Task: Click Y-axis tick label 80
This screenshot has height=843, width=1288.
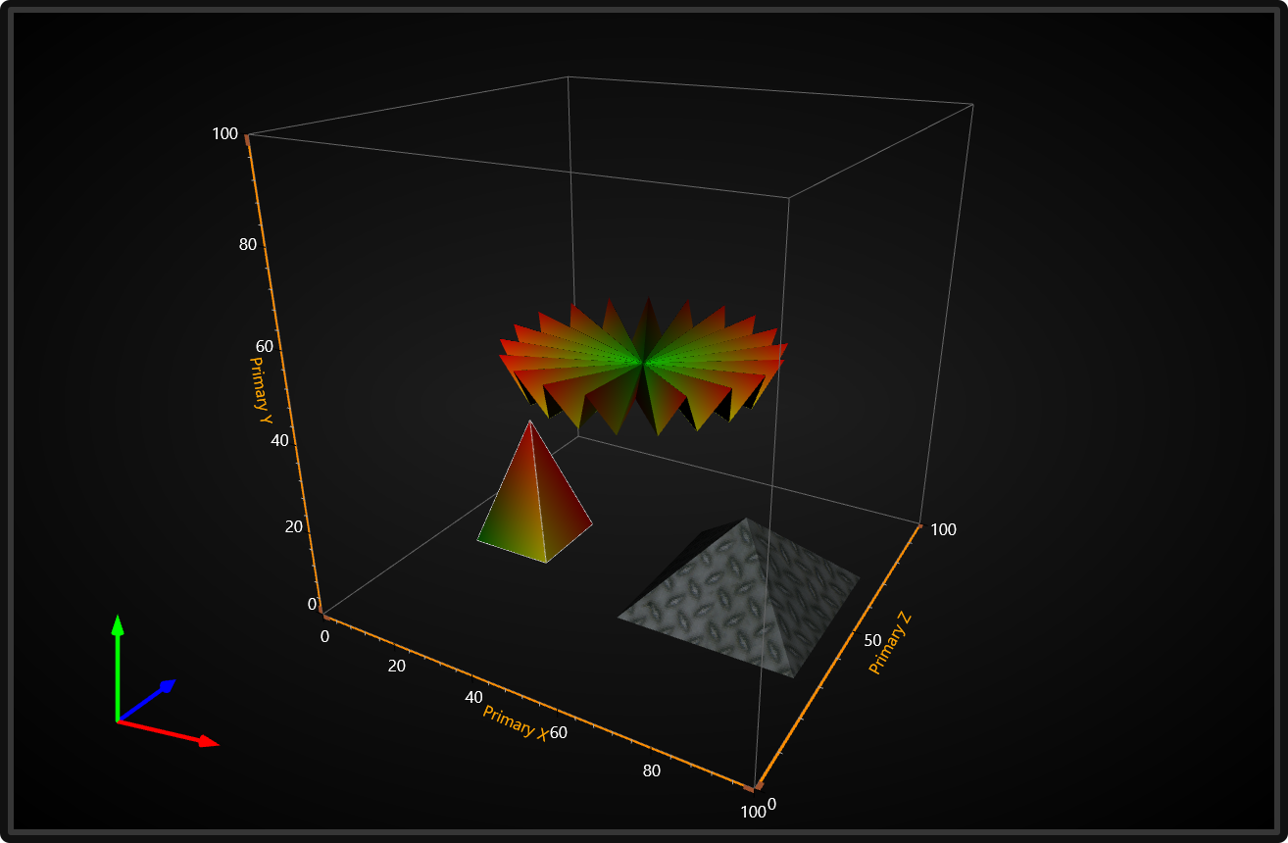Action: [x=248, y=244]
